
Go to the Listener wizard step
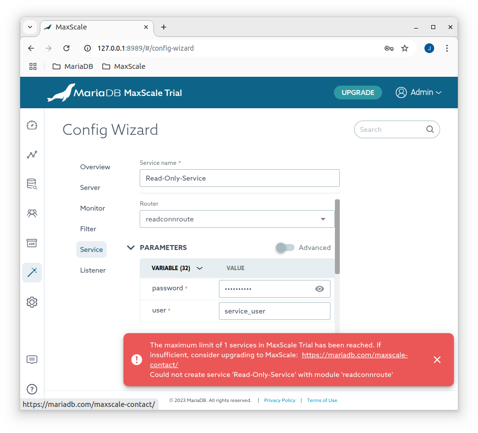pyautogui.click(x=93, y=270)
